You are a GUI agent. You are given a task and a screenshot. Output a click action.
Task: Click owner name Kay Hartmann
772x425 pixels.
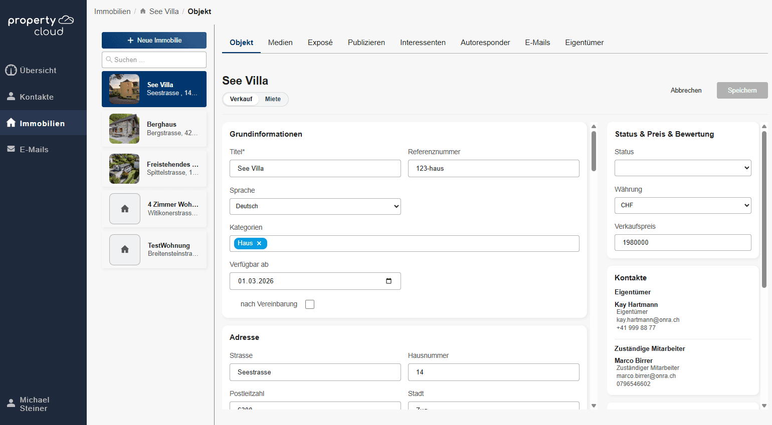(x=636, y=304)
